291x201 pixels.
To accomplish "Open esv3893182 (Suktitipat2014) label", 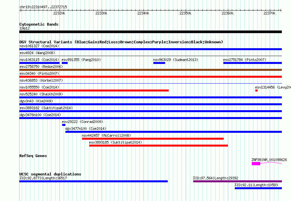I will [46, 108].
